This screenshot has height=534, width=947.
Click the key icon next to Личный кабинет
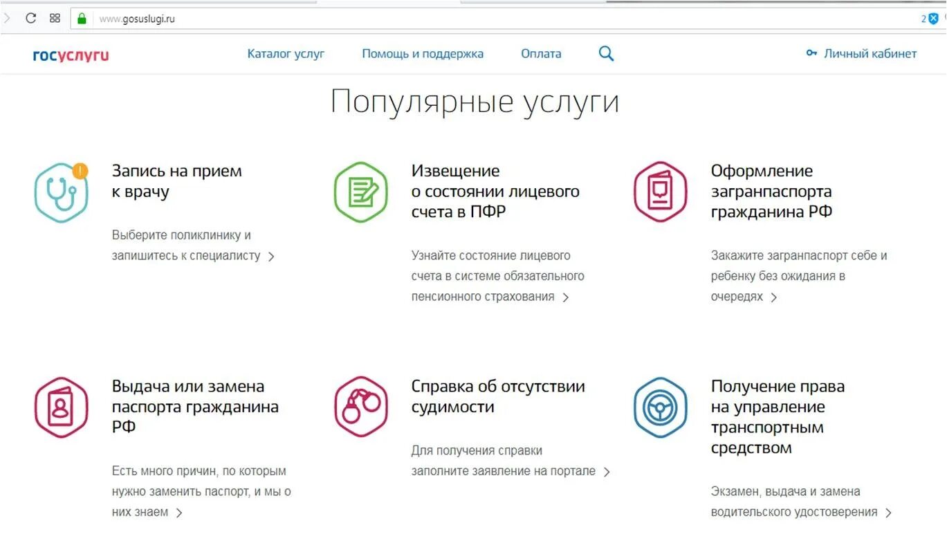pyautogui.click(x=812, y=53)
